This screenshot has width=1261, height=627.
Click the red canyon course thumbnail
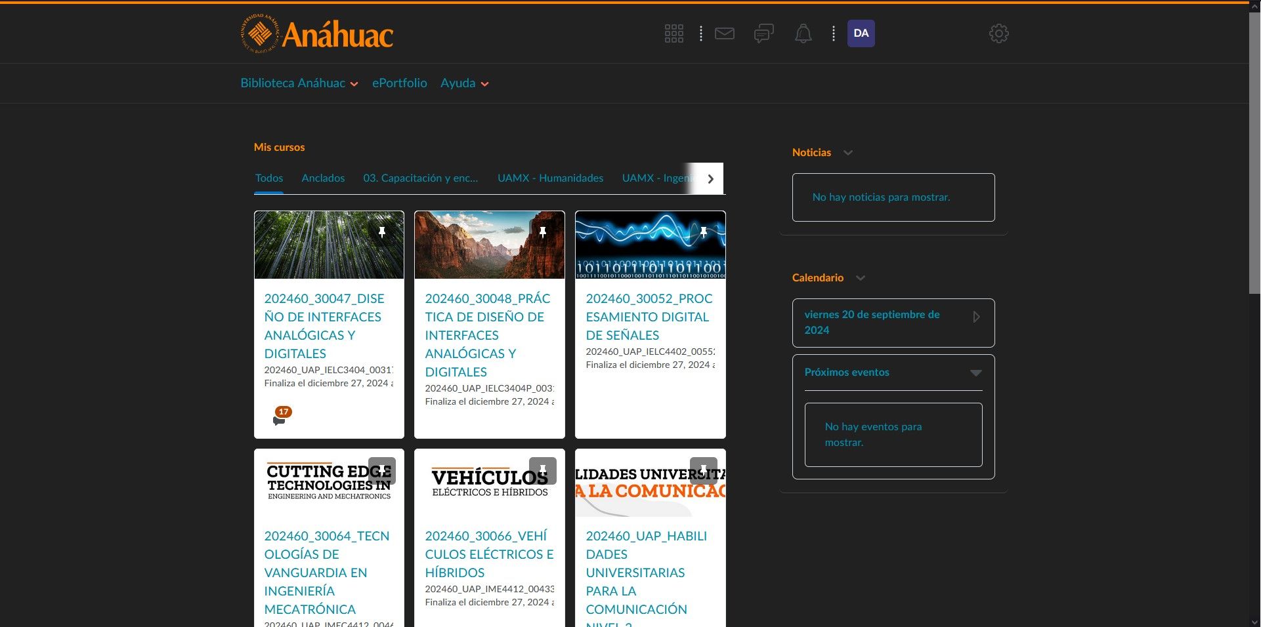[489, 245]
